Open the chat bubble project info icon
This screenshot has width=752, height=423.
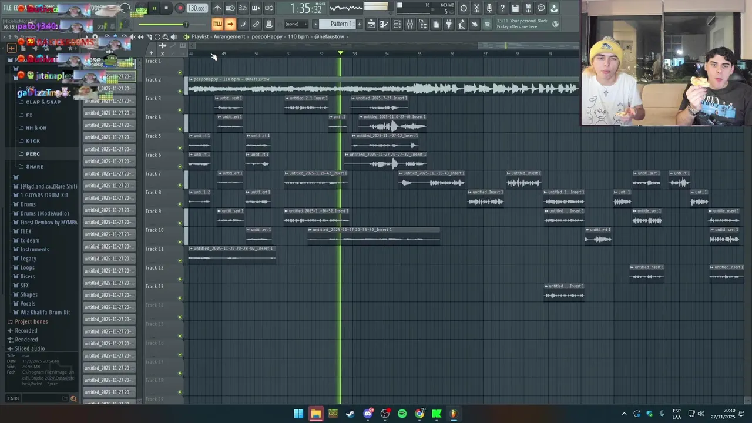point(541,8)
